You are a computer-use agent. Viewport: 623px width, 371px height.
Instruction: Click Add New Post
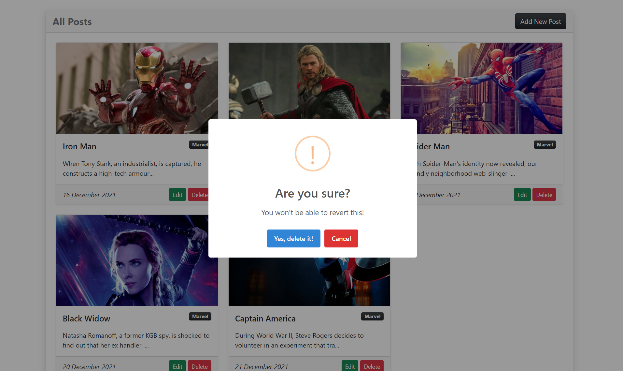pos(540,21)
